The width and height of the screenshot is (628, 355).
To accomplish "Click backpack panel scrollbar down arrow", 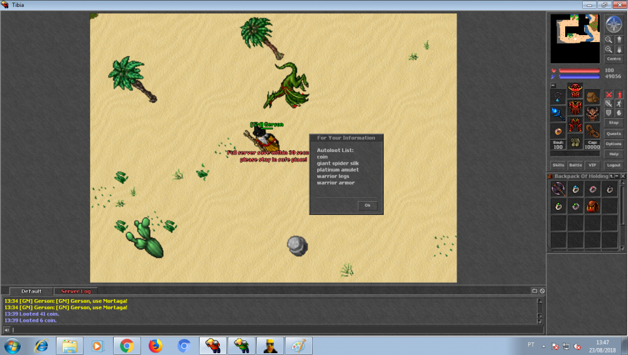I will coord(622,248).
